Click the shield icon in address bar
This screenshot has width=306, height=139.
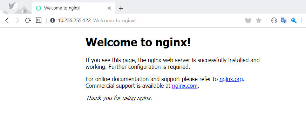(x=248, y=20)
